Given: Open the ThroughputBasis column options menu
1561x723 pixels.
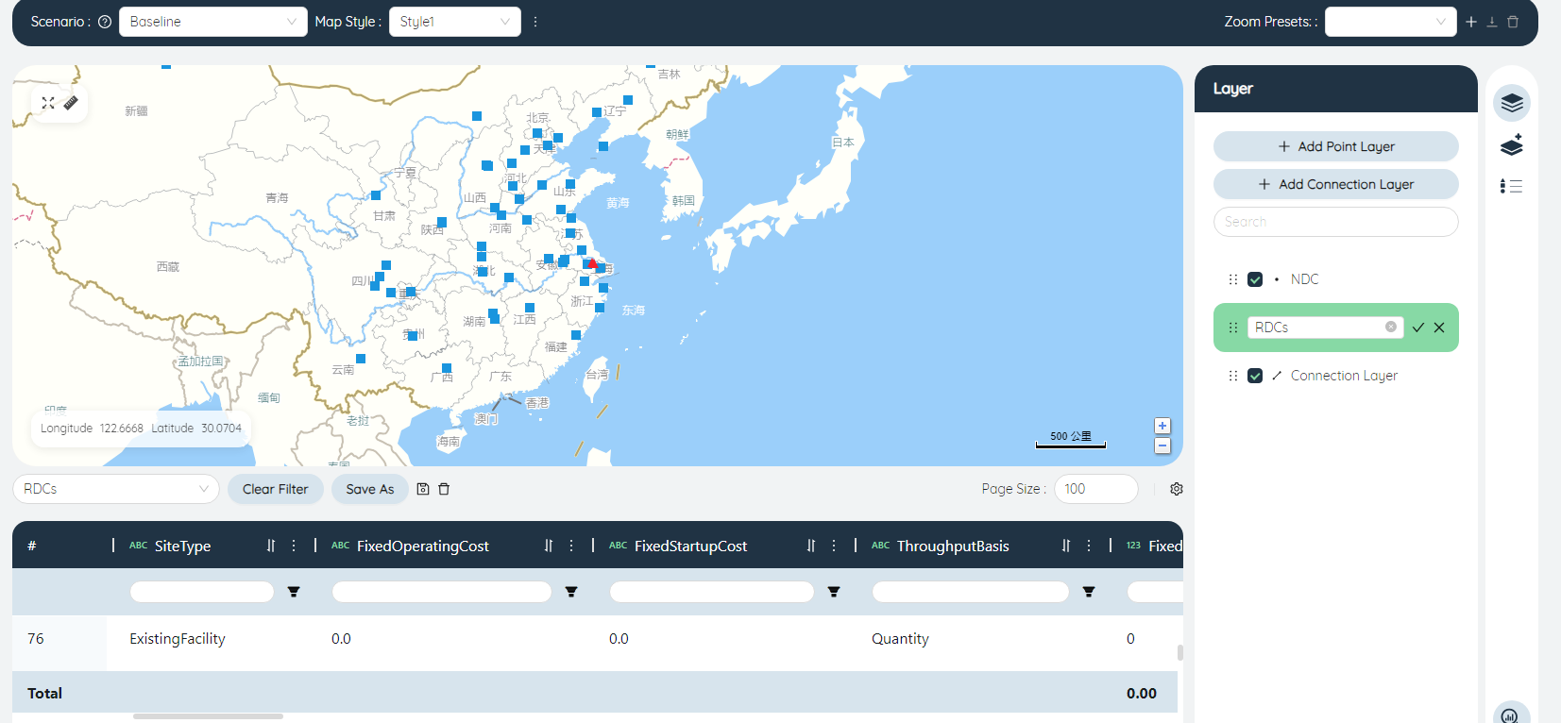Looking at the screenshot, I should pyautogui.click(x=1089, y=546).
